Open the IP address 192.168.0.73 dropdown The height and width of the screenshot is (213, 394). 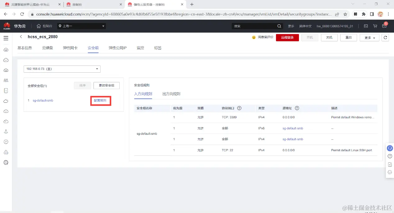(62, 69)
